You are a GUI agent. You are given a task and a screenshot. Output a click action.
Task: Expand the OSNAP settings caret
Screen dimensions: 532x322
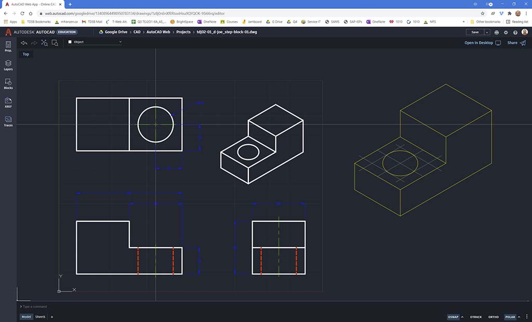tap(463, 317)
